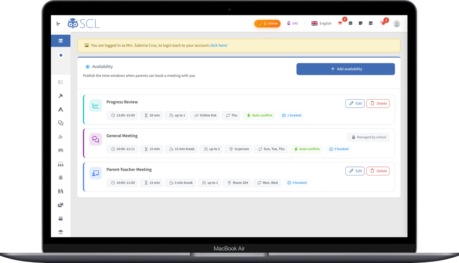
Task: Click the 'Thu' recurrence chip
Action: coord(231,115)
